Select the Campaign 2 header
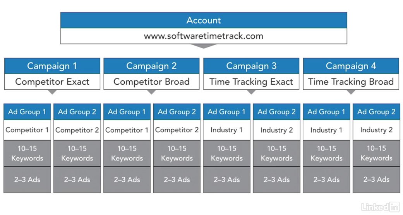This screenshot has height=215, width=403. 151,66
